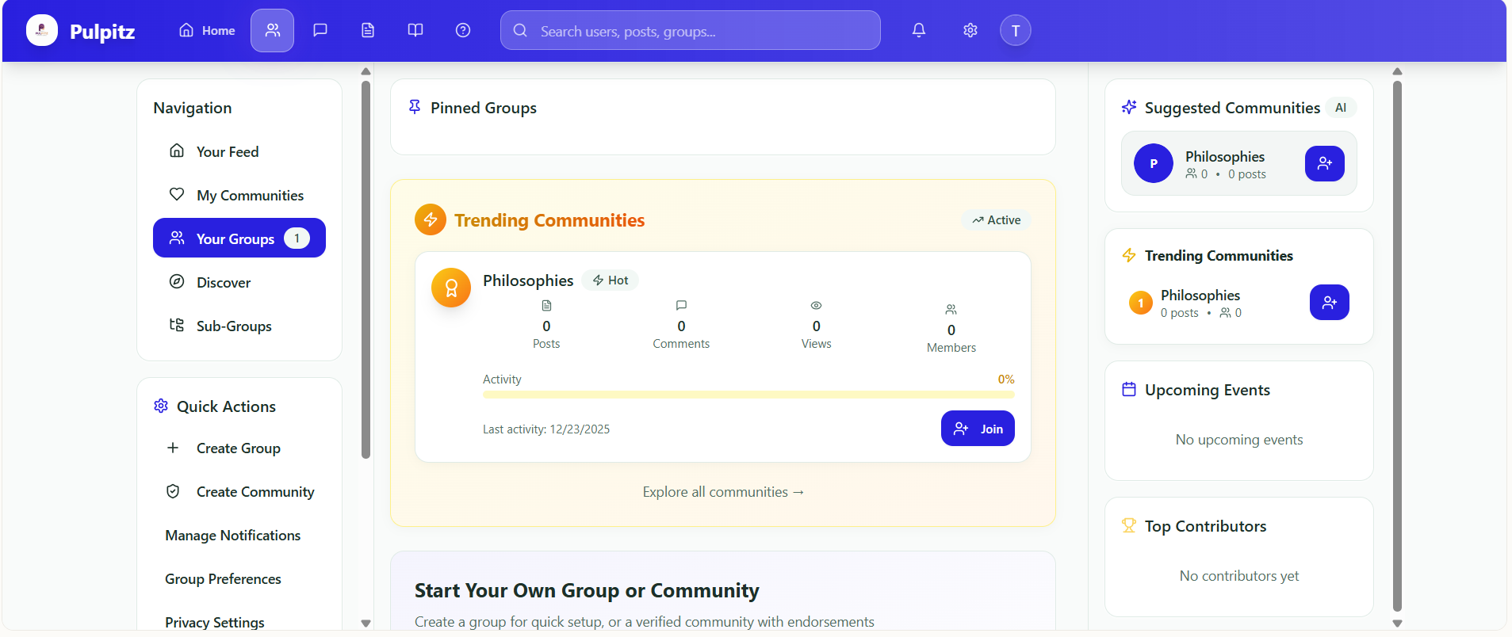Open the messages chat bubble icon
The image size is (1512, 637).
point(320,31)
